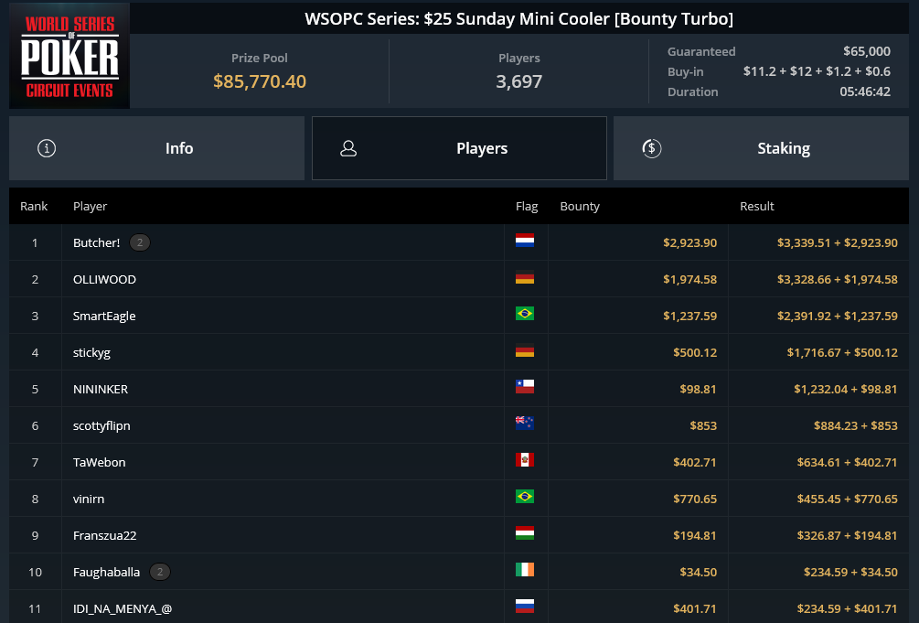The width and height of the screenshot is (919, 623).
Task: Open player OLLIWOOD's row
Action: (x=459, y=279)
